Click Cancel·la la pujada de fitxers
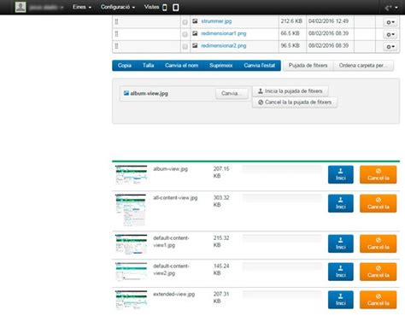This screenshot has height=316, width=405. pos(295,102)
